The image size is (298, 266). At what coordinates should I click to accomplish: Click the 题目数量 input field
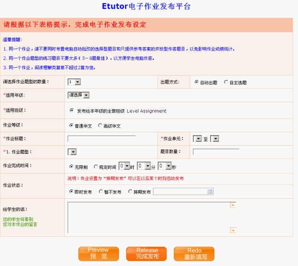[x=216, y=151]
